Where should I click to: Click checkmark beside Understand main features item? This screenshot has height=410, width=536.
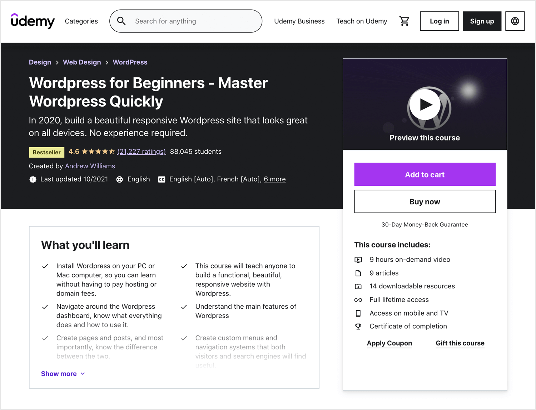click(x=184, y=307)
